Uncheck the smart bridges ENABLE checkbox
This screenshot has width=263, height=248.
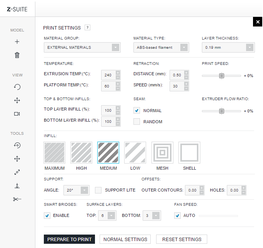coord(47,215)
